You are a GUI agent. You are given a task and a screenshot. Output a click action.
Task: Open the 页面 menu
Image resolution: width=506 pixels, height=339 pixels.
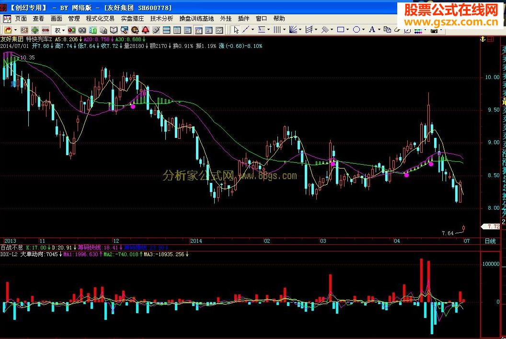click(x=21, y=19)
